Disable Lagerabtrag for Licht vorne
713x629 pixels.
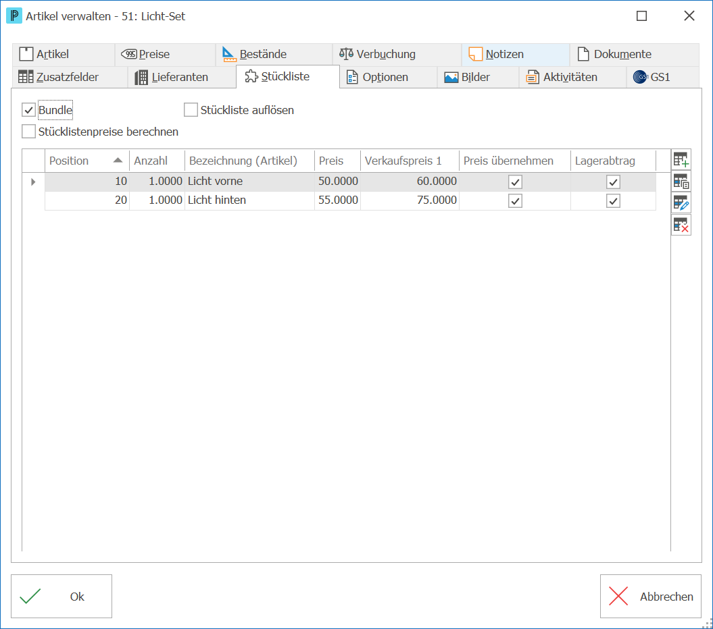click(x=613, y=182)
